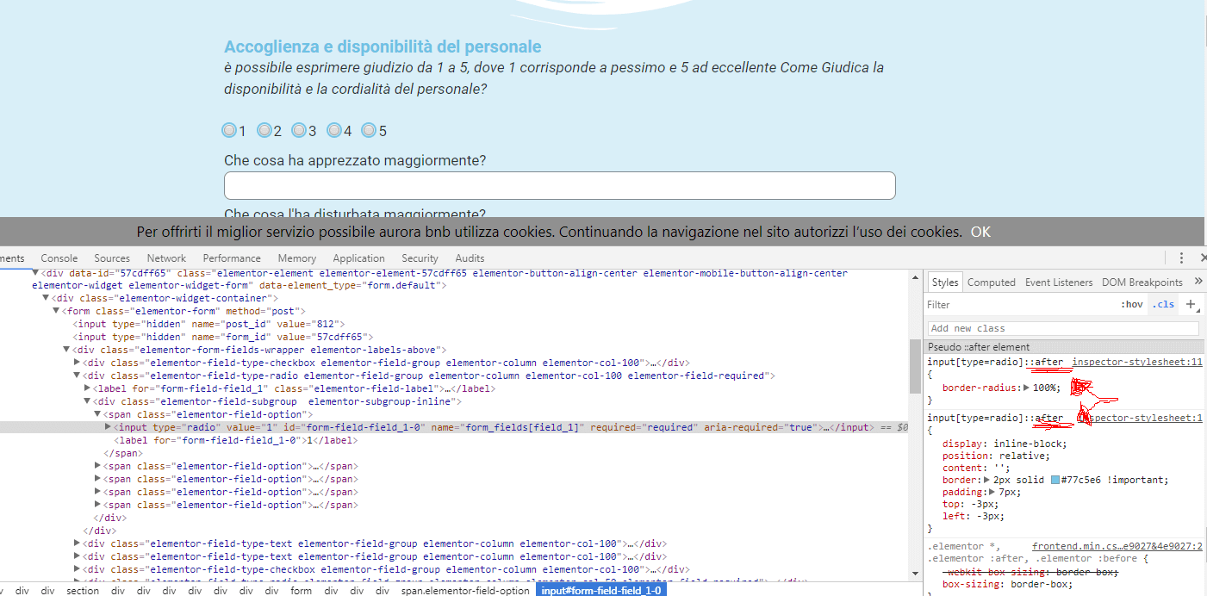Select rating radio button 5
This screenshot has width=1207, height=596.
tap(369, 130)
